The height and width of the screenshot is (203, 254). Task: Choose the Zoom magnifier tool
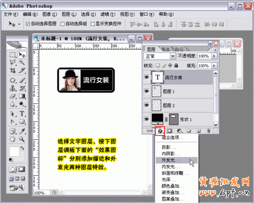click(22, 139)
